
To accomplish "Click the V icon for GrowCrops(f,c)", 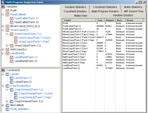I will (x=7, y=30).
